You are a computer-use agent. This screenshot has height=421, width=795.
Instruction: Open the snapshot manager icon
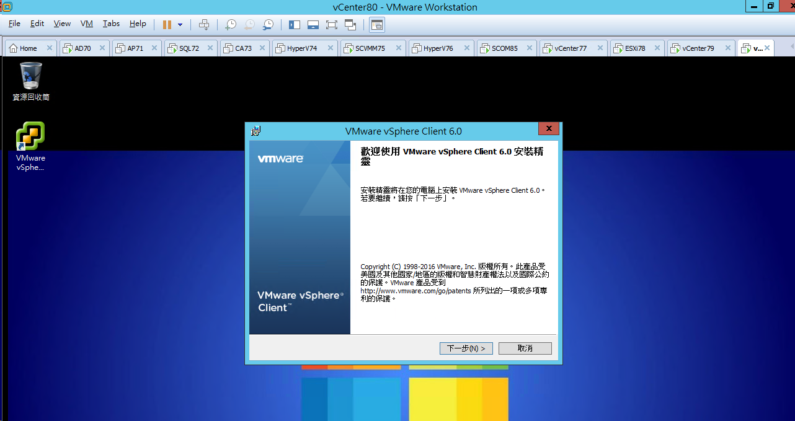coord(268,25)
